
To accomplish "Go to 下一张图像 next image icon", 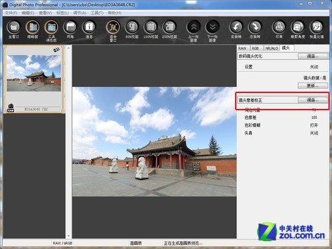I will 212,27.
